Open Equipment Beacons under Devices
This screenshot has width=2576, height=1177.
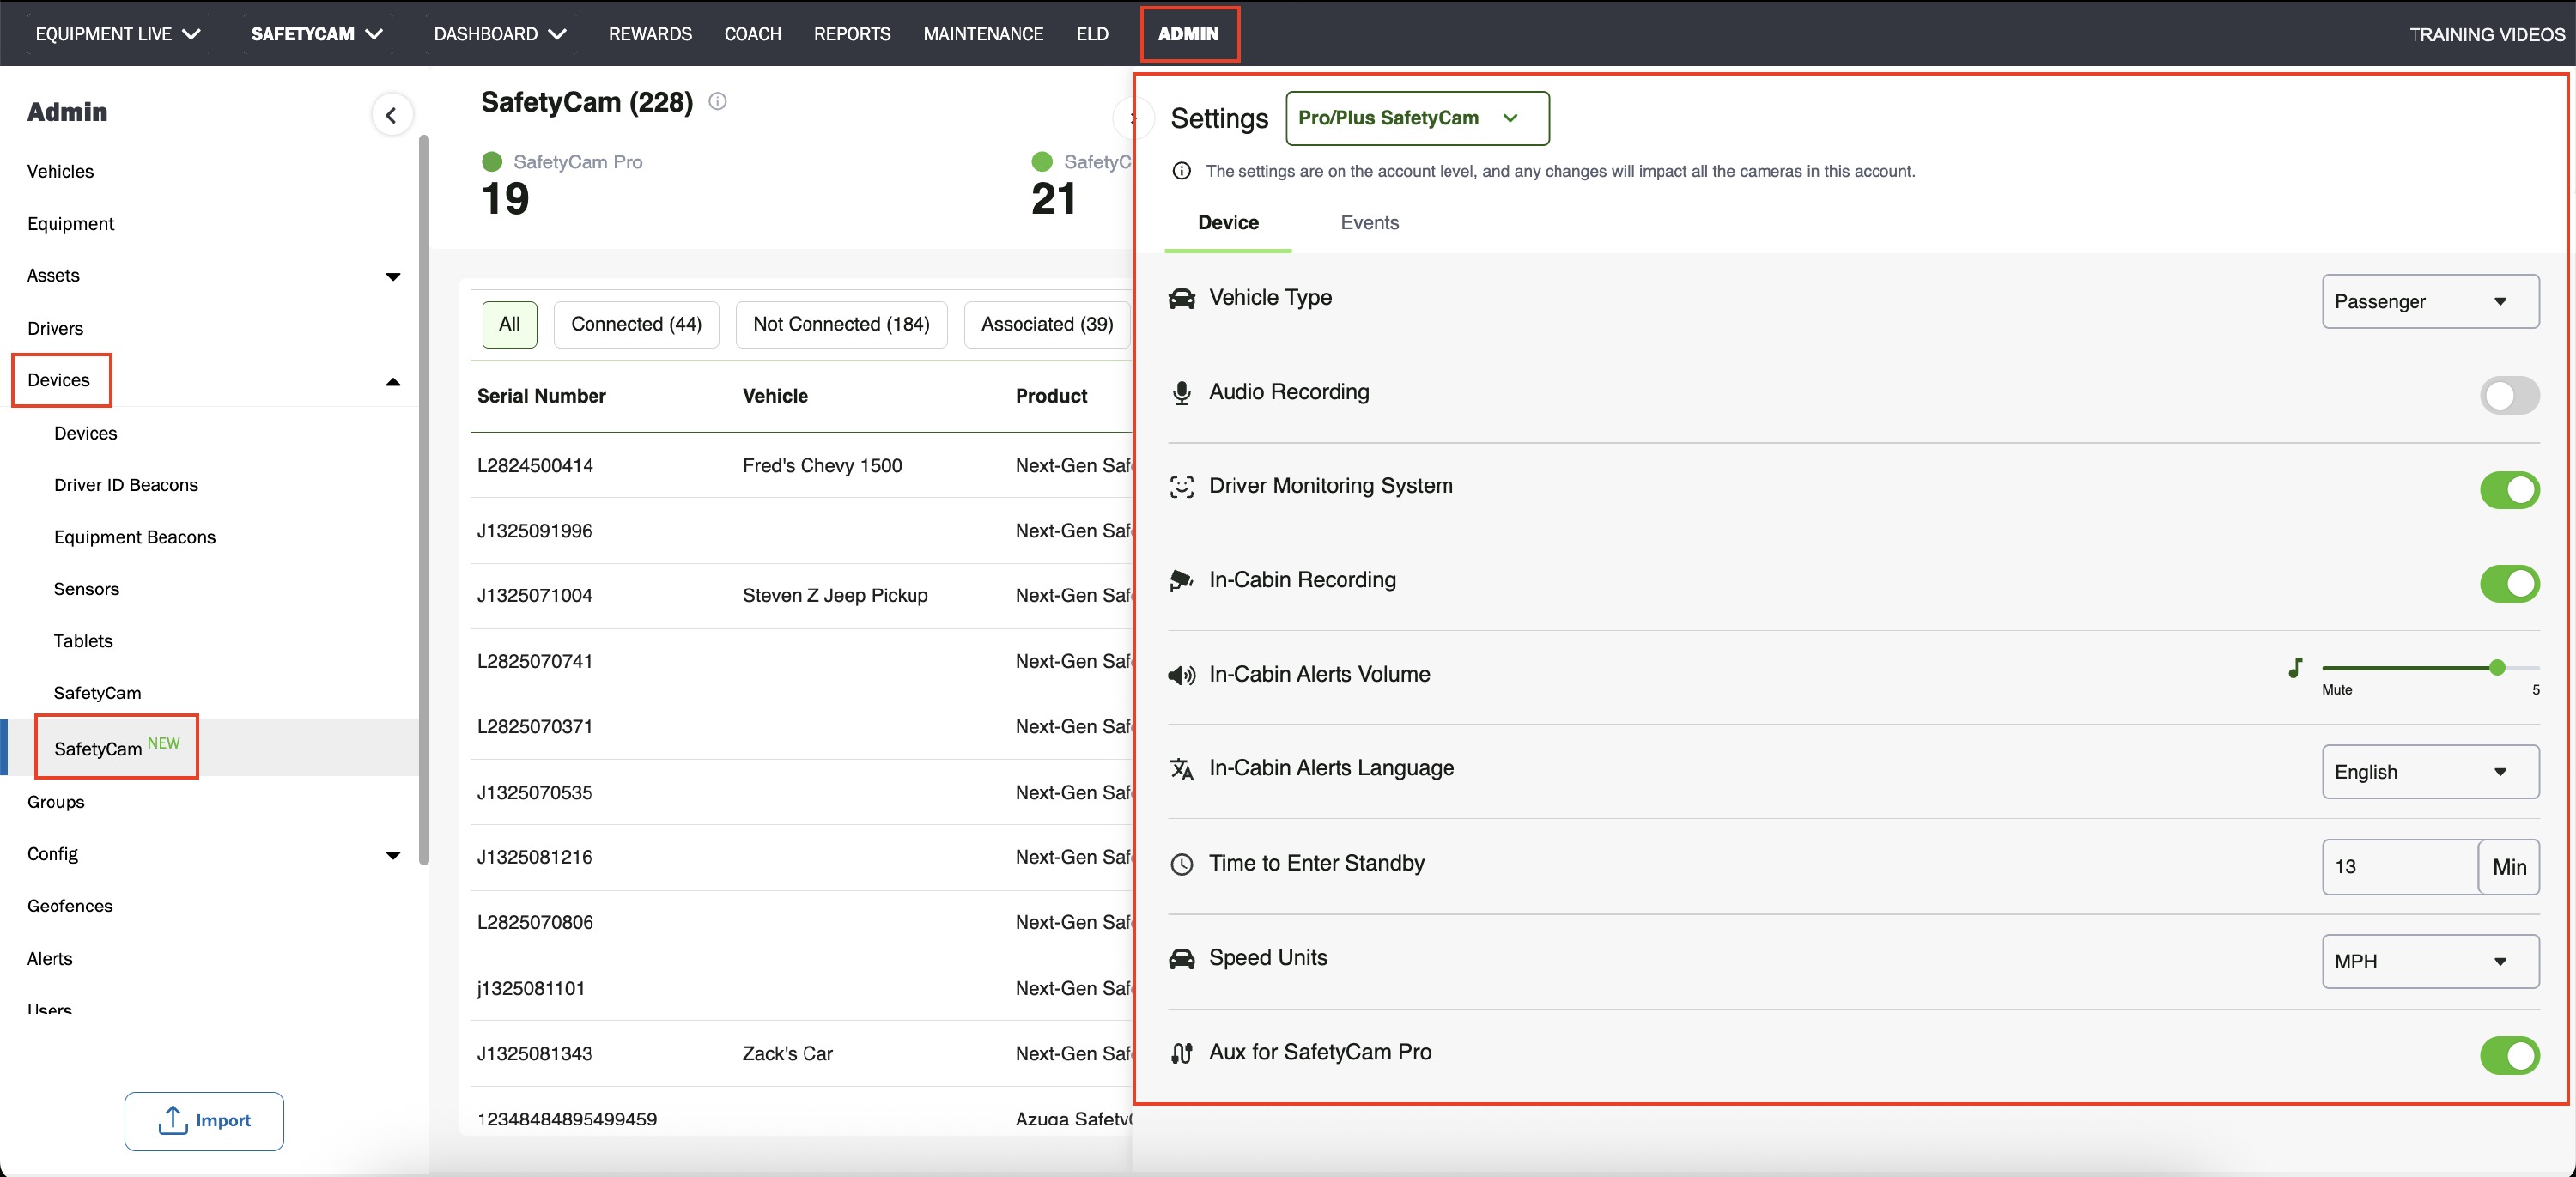pyautogui.click(x=135, y=537)
